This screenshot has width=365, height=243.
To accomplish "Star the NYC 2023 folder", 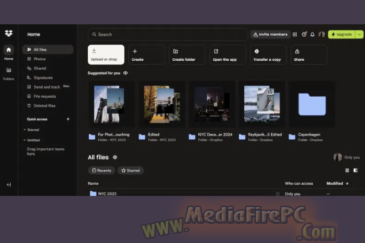I will coord(277,194).
